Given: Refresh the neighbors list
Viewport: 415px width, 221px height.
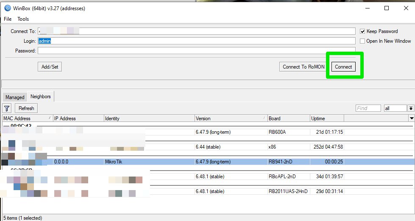Looking at the screenshot, I should click(x=26, y=108).
